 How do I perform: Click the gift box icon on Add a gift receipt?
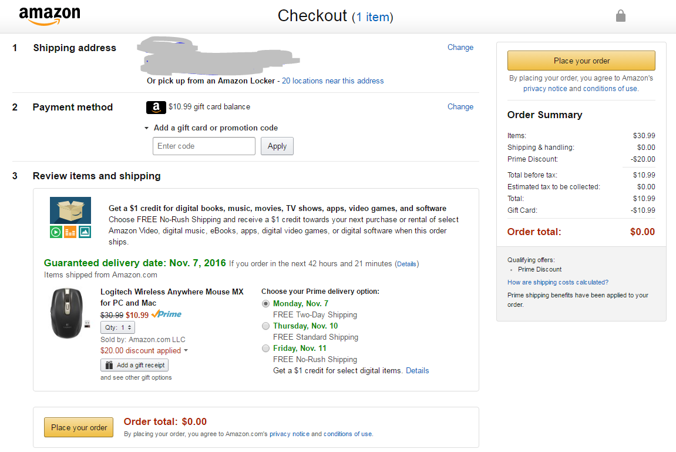[109, 365]
